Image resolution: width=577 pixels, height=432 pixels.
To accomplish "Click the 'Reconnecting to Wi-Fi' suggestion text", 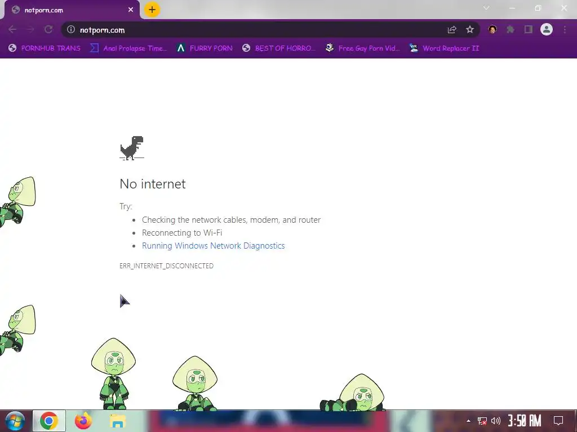I will [x=182, y=233].
